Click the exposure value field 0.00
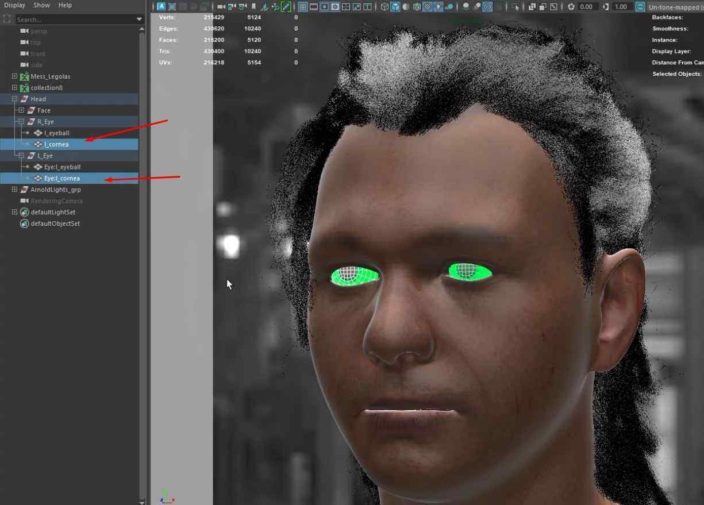The image size is (704, 505). (586, 7)
